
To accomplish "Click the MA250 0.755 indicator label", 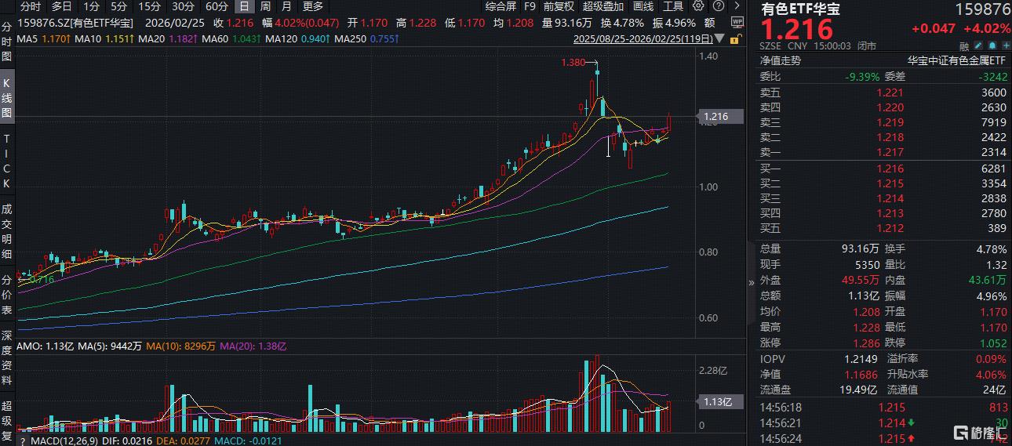I will point(367,38).
